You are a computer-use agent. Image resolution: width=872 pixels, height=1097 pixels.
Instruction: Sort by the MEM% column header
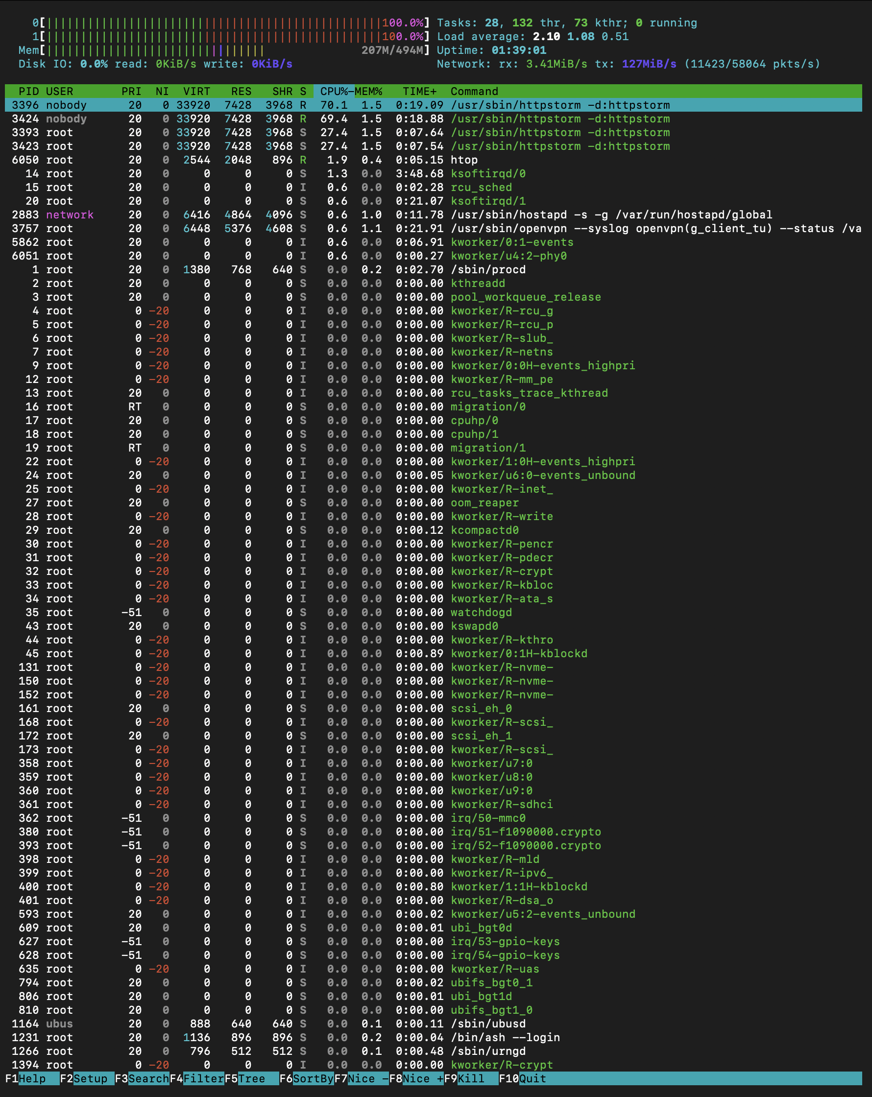(368, 91)
